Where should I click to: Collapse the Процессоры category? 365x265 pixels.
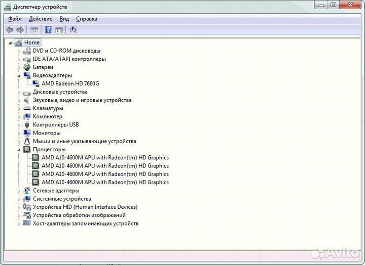click(x=20, y=150)
